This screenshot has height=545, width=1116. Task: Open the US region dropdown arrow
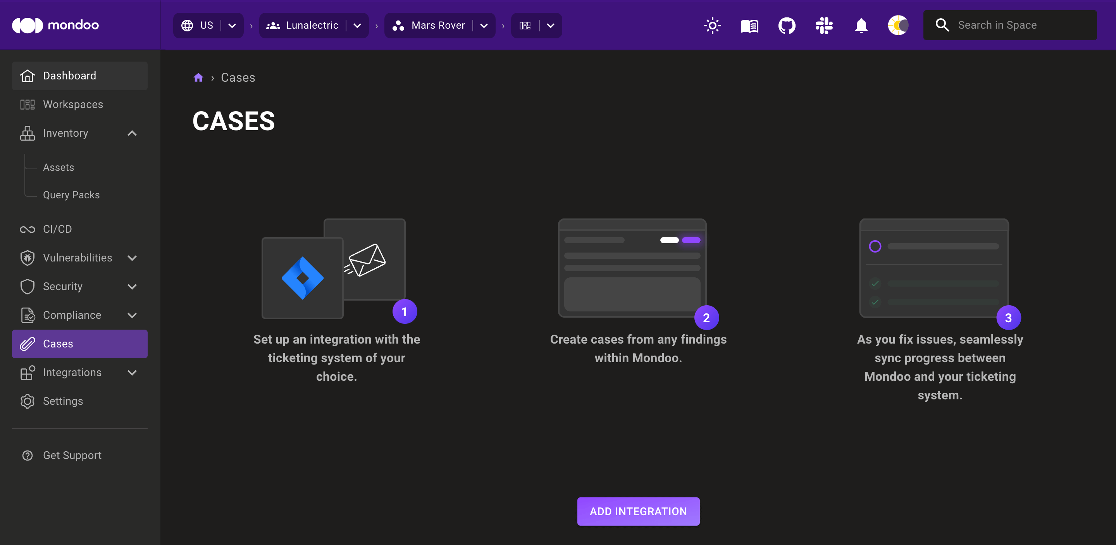(232, 26)
